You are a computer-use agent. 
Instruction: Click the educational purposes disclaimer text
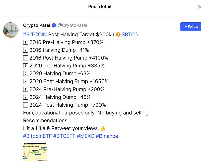pos(86,113)
